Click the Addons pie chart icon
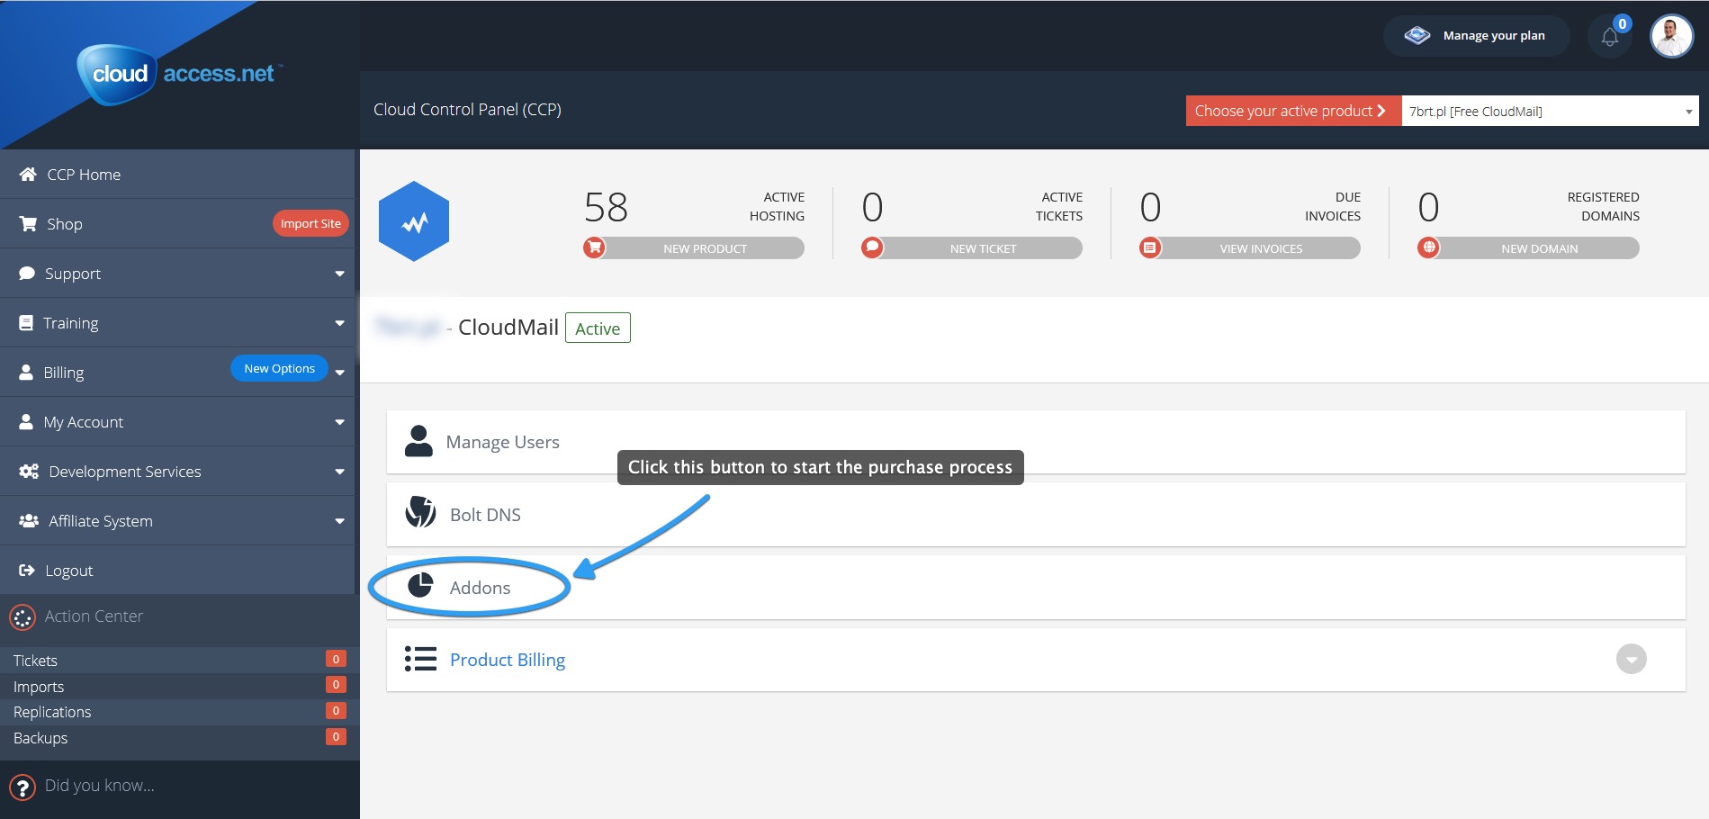 [x=420, y=585]
